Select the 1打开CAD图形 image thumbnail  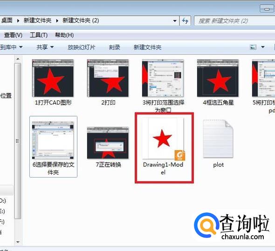point(53,78)
